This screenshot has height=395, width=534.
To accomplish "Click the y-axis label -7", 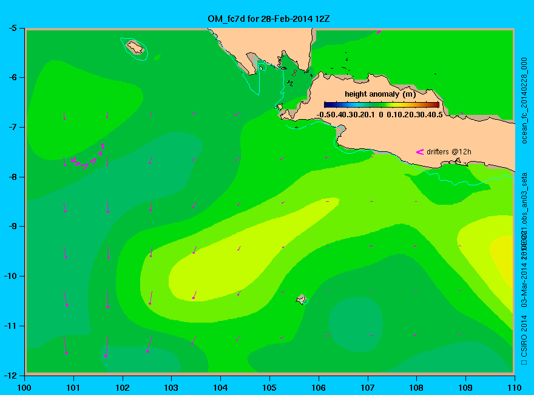I will (12, 127).
